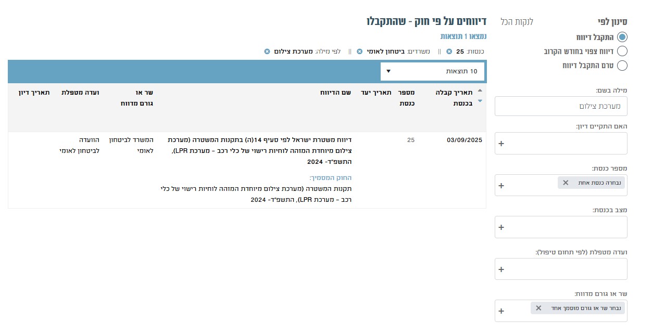
Task: Select the 'דיווח צפוי בחודש הקרוב' radio option
Action: coord(622,51)
